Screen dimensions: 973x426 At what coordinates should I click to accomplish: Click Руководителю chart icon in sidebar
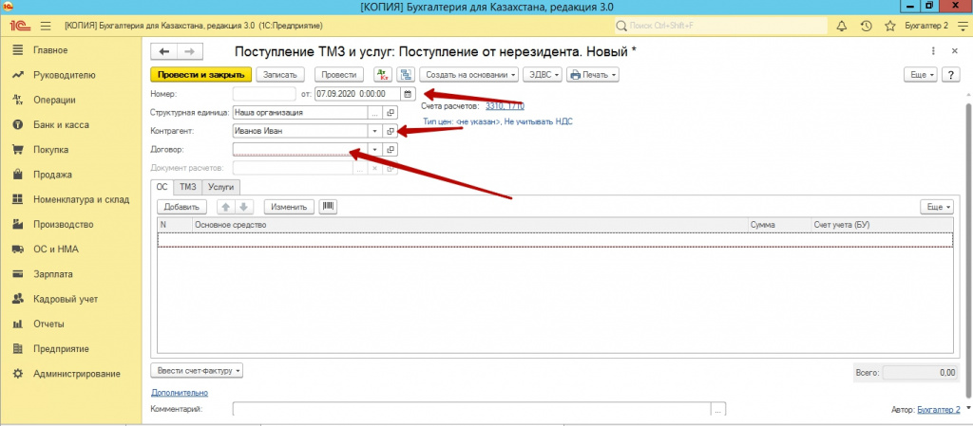click(x=18, y=75)
